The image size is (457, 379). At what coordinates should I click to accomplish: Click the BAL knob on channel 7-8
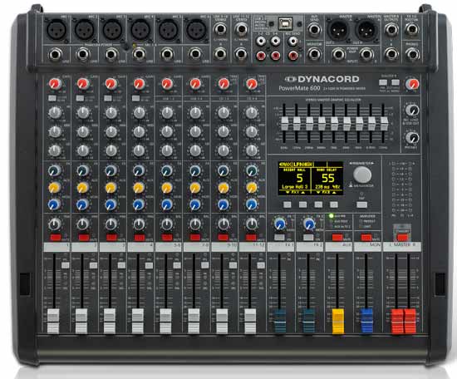[195, 224]
